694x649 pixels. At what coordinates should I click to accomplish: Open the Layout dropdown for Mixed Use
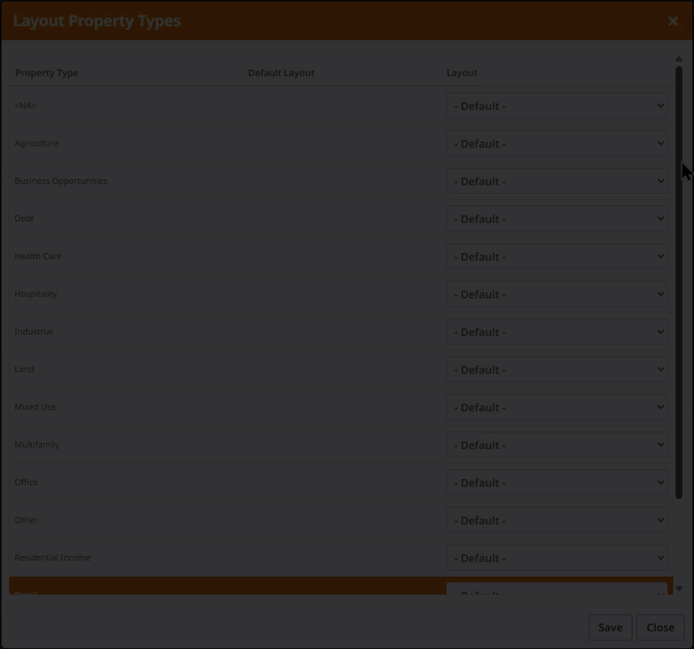point(557,407)
